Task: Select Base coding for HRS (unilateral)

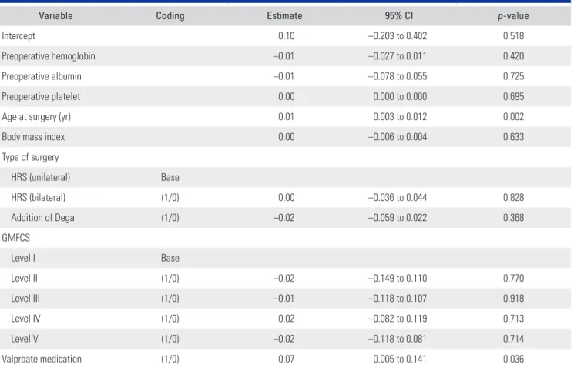Action: coord(170,177)
